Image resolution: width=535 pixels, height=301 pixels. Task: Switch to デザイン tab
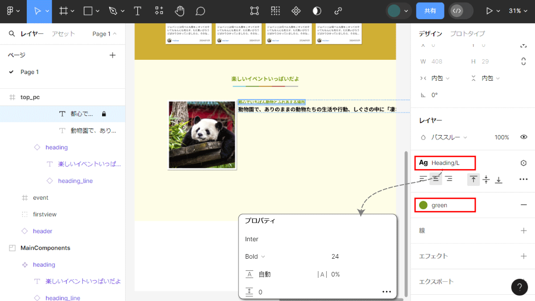(430, 34)
